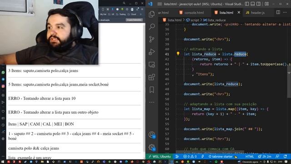Viewport: 291px width, 164px height.
Task: Open VS Code notifications bell
Action: click(x=285, y=157)
